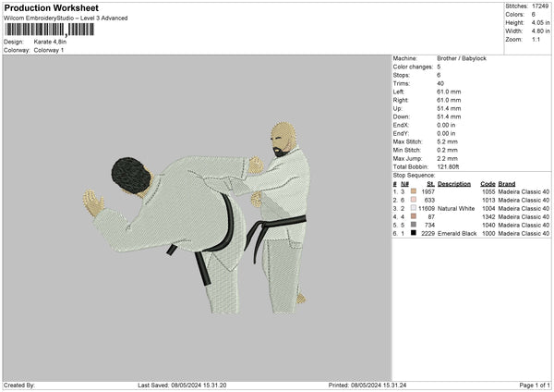Click the tan swatch for thread 1055
Image resolution: width=554 pixels, height=392 pixels.
[414, 191]
